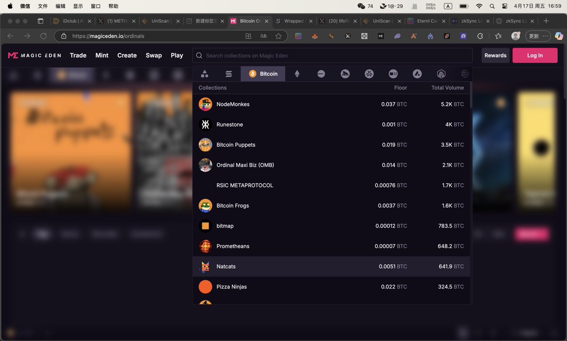Click the Floor column header
Image resolution: width=567 pixels, height=341 pixels.
click(401, 87)
